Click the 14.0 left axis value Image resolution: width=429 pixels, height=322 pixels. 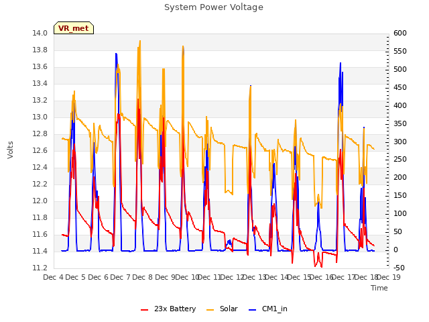click(x=40, y=34)
